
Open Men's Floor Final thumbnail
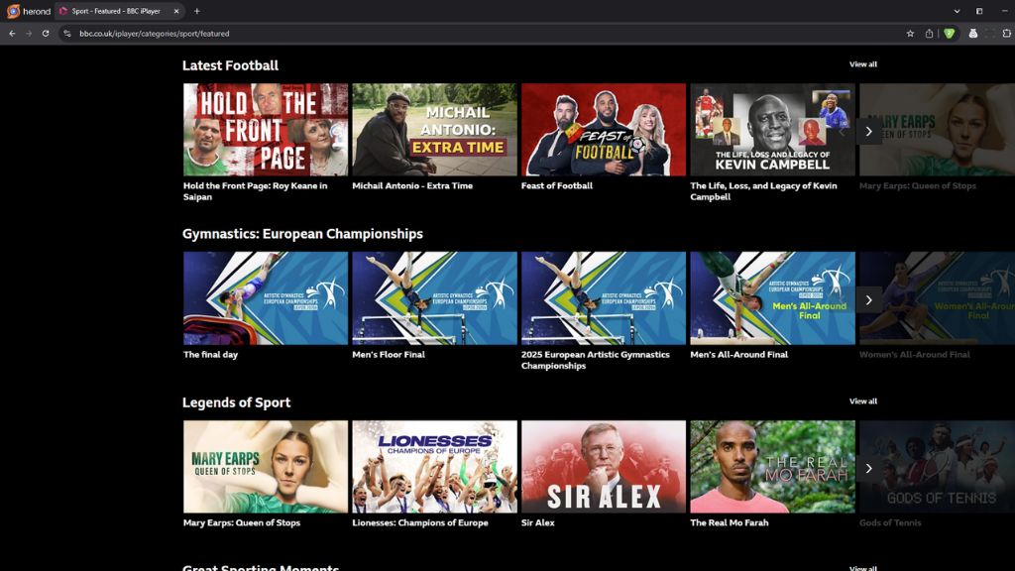point(434,298)
